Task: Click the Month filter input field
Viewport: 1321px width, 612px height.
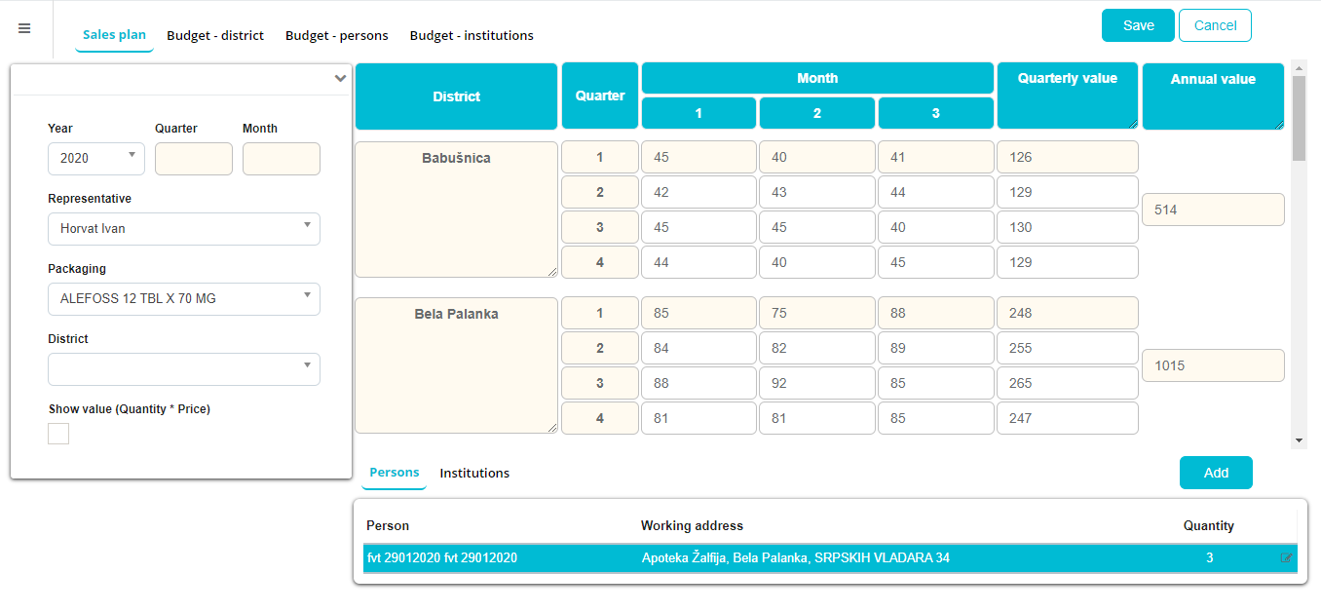Action: tap(281, 159)
